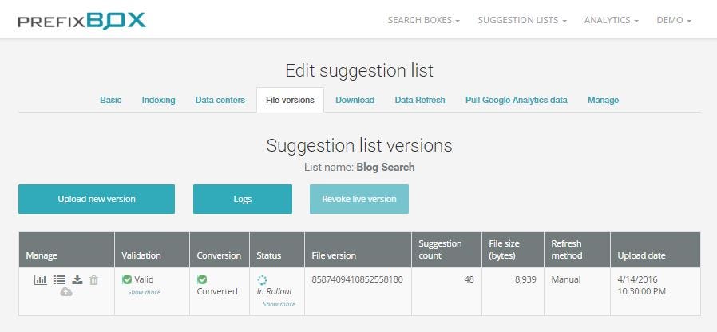Open the Analytics dropdown menu
The height and width of the screenshot is (332, 717).
tap(611, 20)
